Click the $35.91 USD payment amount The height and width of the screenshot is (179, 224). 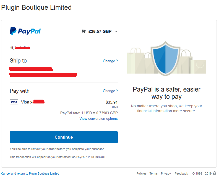coord(111,102)
